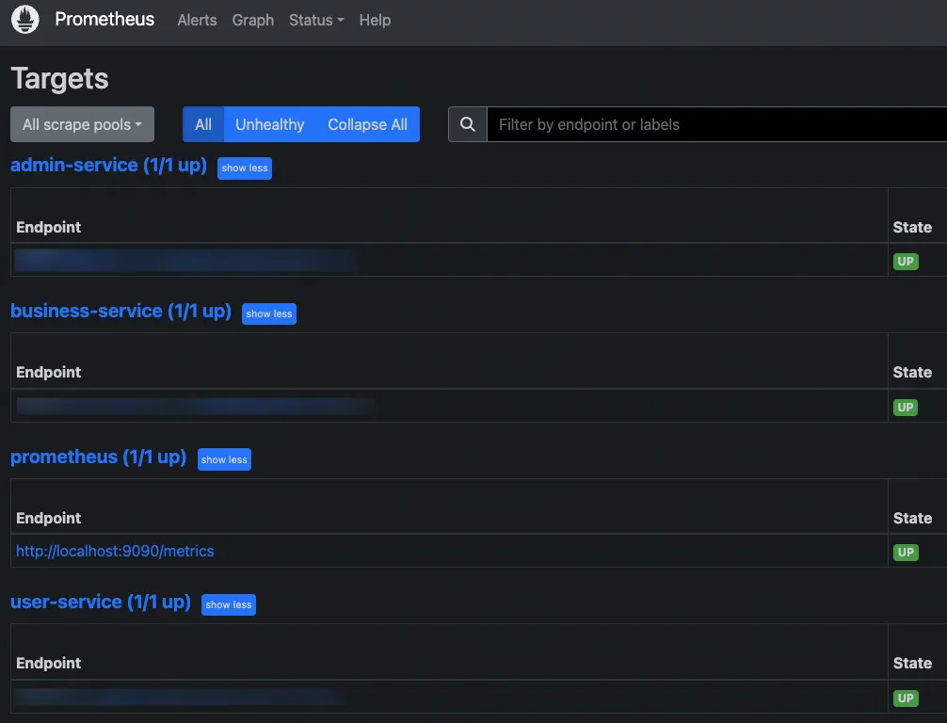This screenshot has height=723, width=947.
Task: Open the prometheus (1/1 up) heading link
Action: tap(99, 457)
